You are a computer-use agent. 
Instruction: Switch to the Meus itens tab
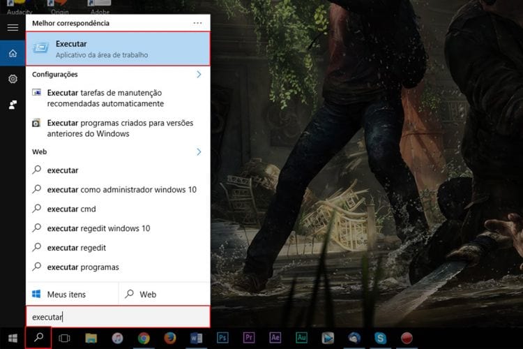tap(72, 295)
